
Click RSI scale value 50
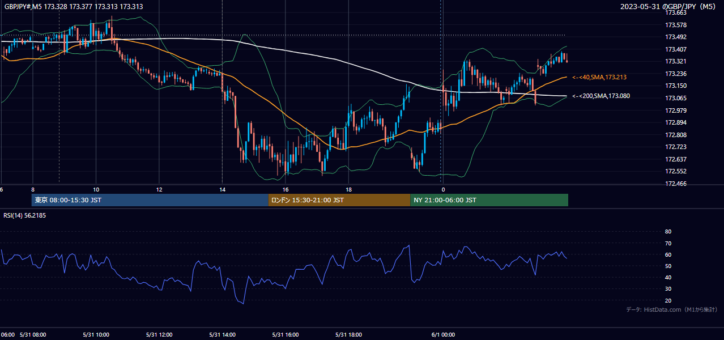(x=668, y=266)
